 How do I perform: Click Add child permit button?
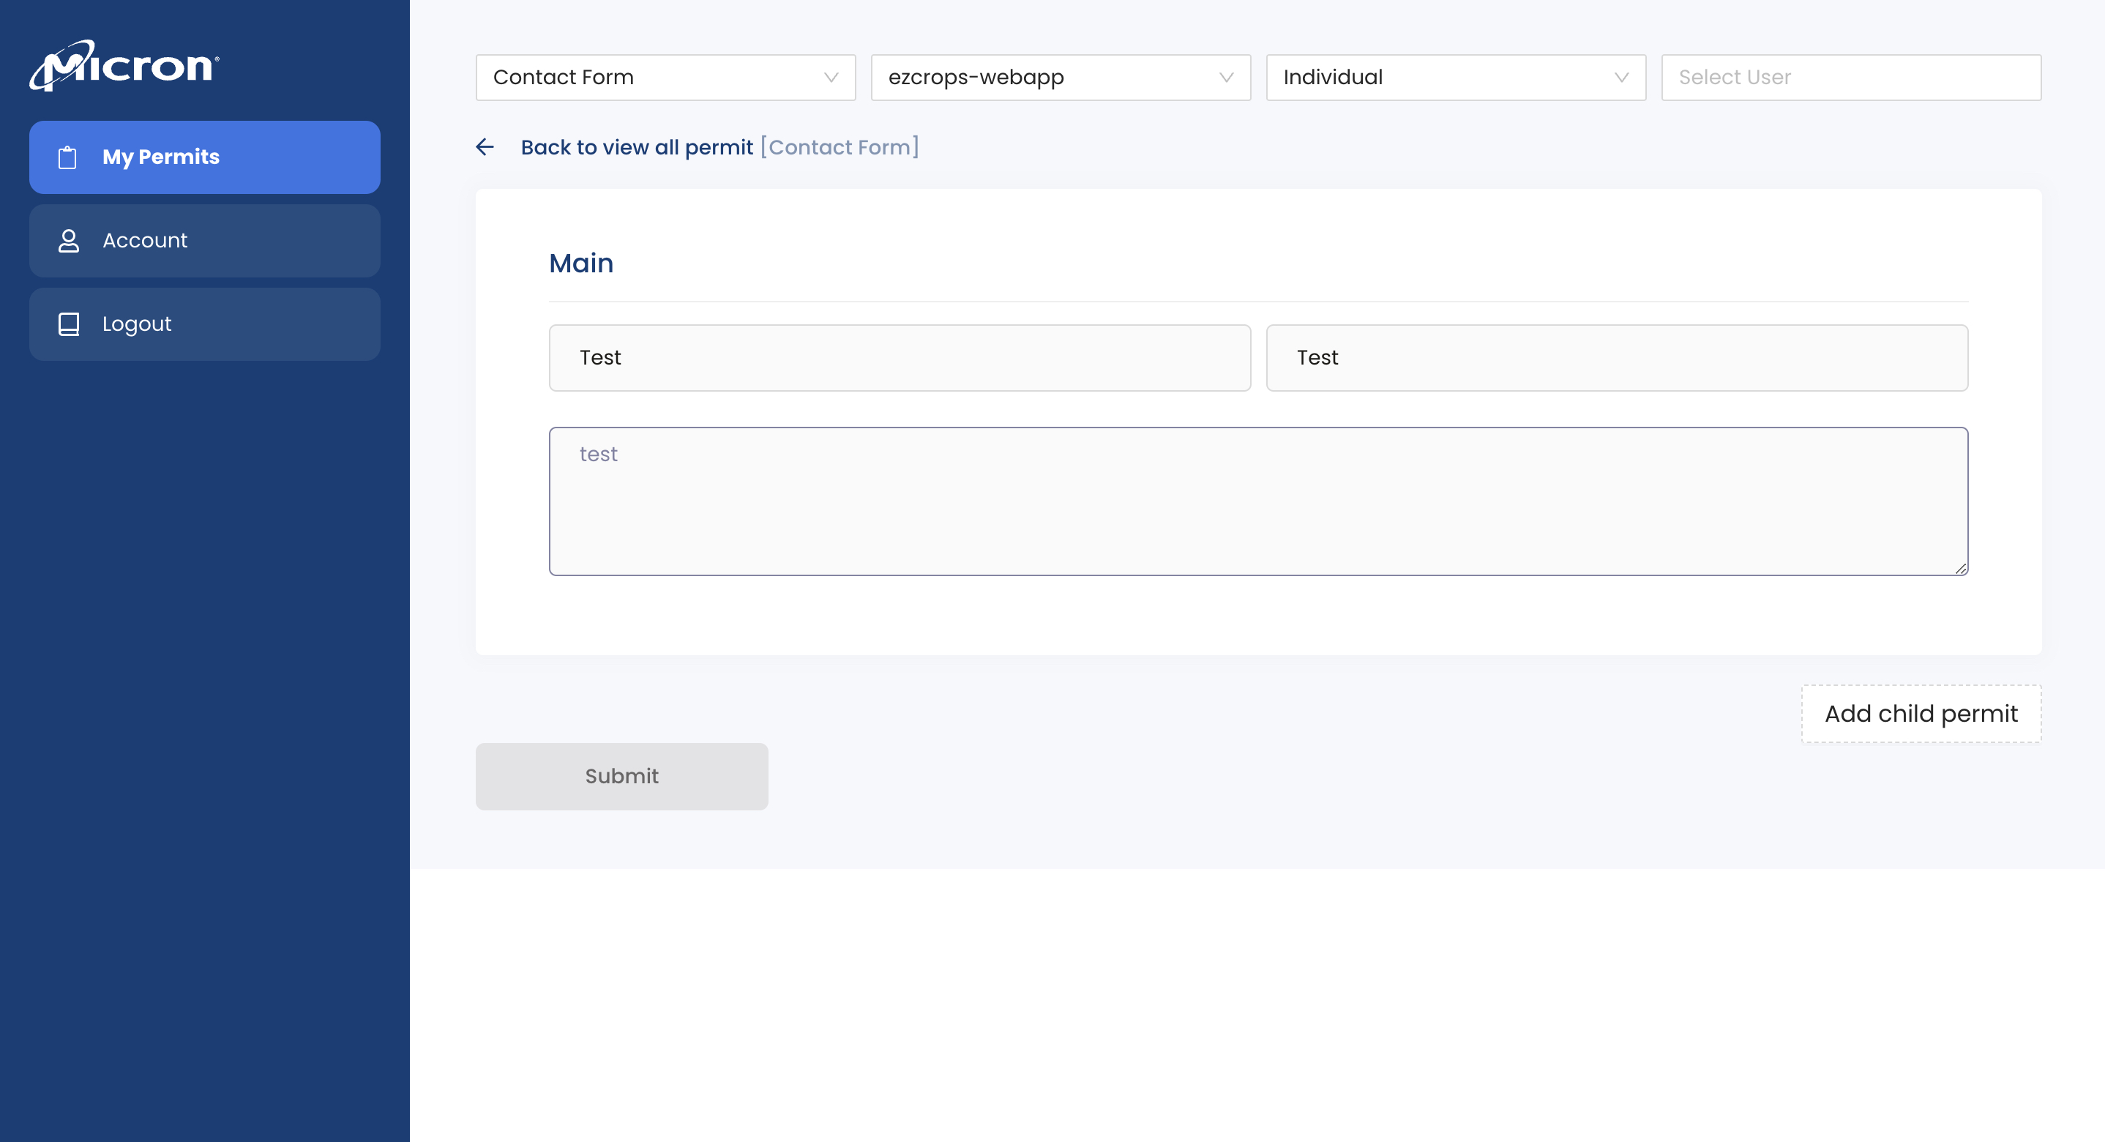coord(1921,714)
